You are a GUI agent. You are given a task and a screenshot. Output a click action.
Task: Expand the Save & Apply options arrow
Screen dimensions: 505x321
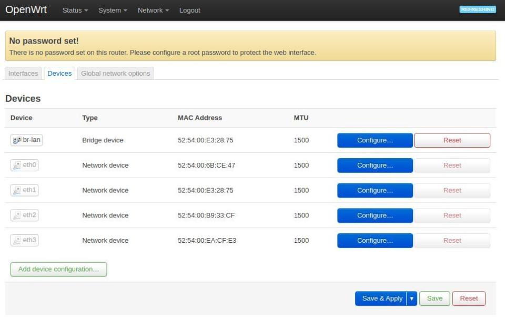pos(411,298)
